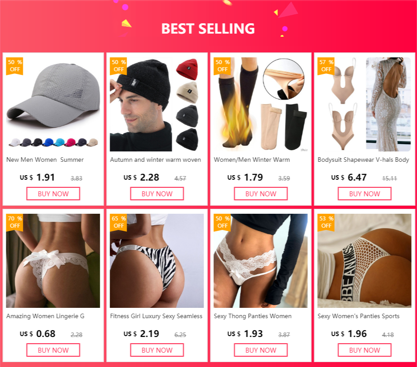Click BUY NOW under the baseball cap
The height and width of the screenshot is (367, 417).
tap(53, 194)
